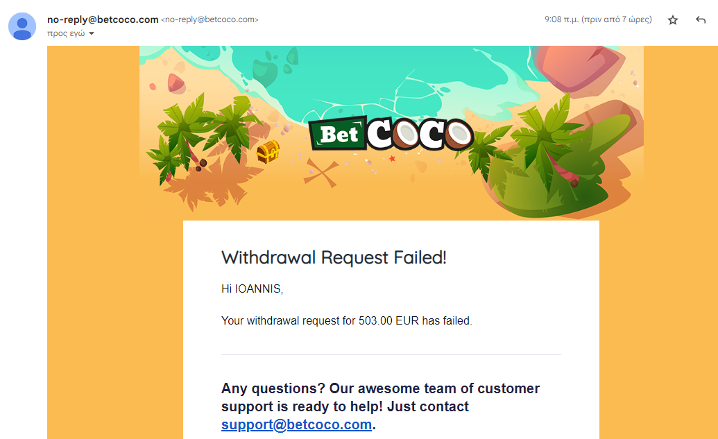
Task: Click the crossed sticks X mark on the sand
Action: tap(321, 171)
